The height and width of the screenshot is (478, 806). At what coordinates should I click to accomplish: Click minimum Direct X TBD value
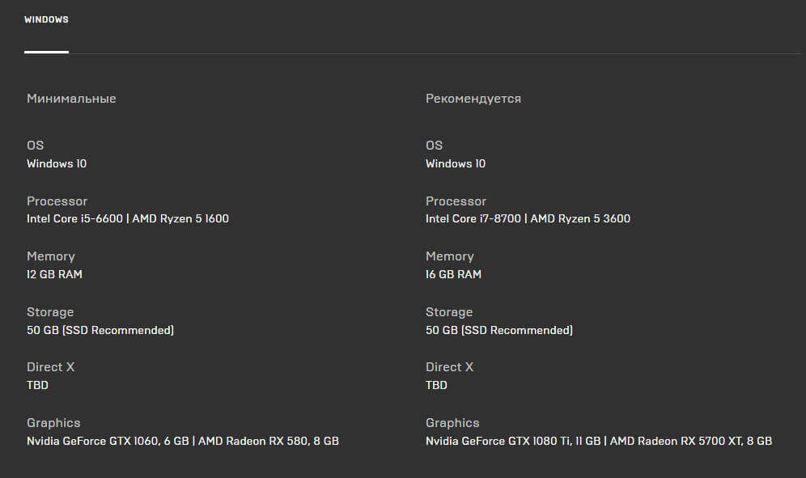(37, 385)
